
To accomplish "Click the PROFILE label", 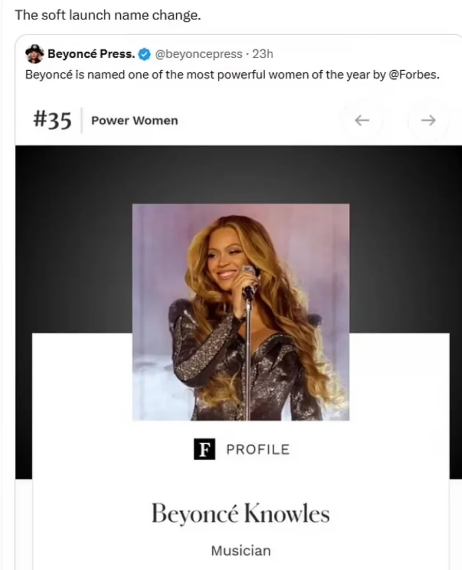I will [x=258, y=450].
